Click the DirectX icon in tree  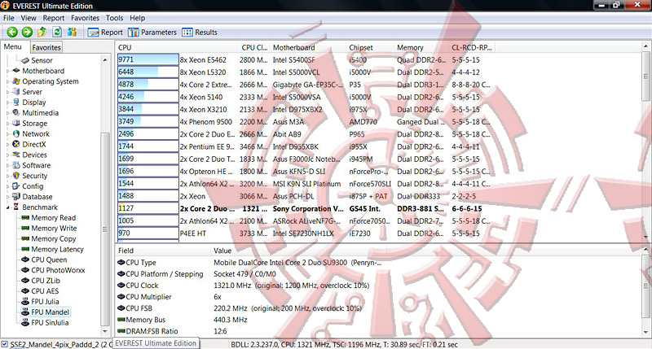[x=16, y=144]
